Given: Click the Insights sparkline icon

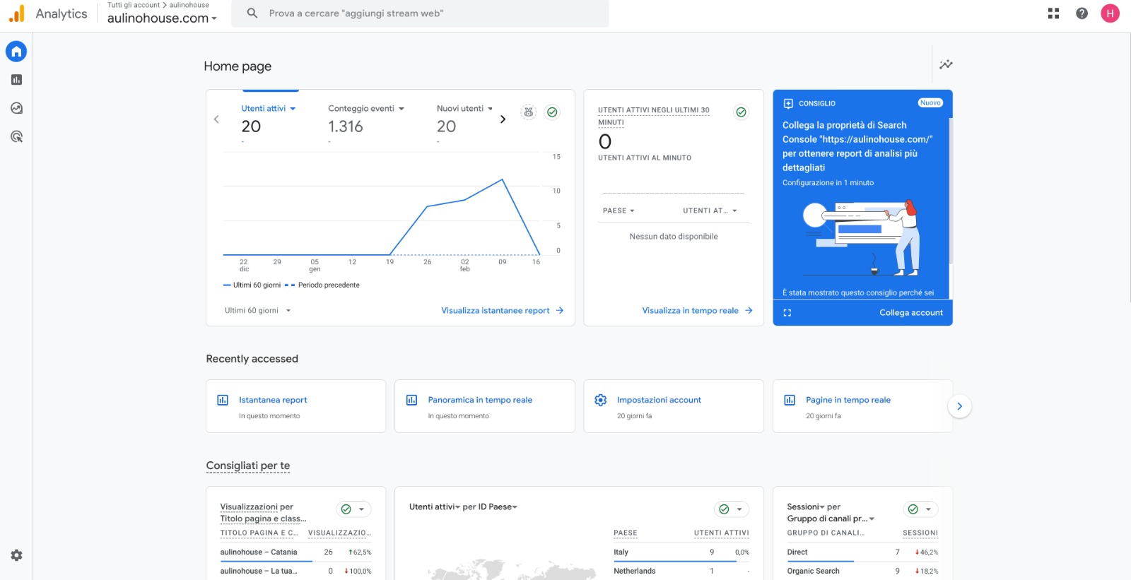Looking at the screenshot, I should click(x=946, y=64).
